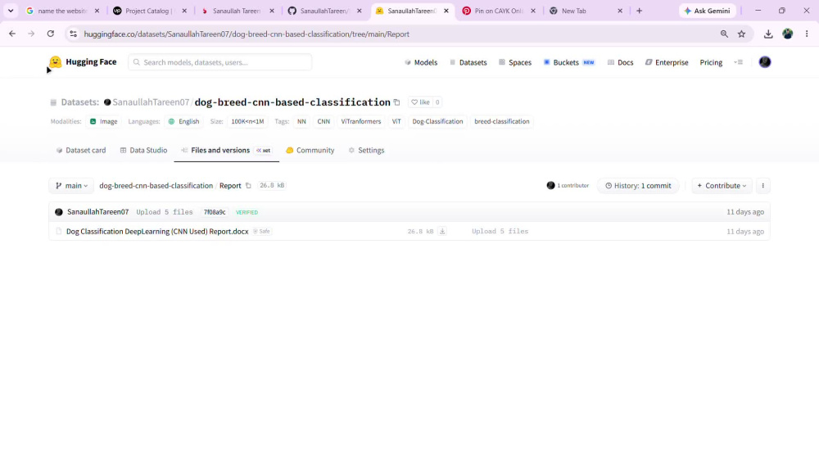
Task: Select the NN tag
Action: point(301,121)
